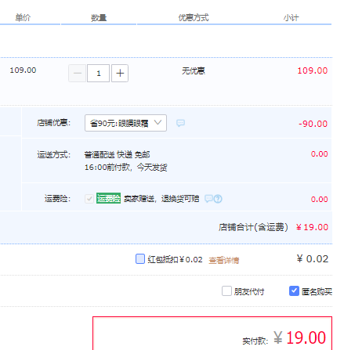Uncheck the 匿名购买 checkbox
The image size is (344, 350).
coord(294,290)
